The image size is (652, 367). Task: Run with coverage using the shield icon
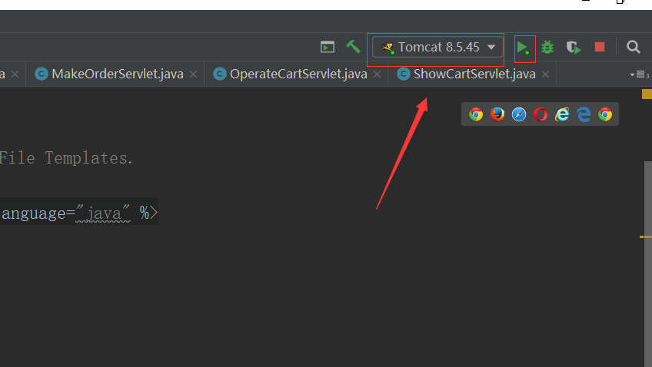click(574, 48)
